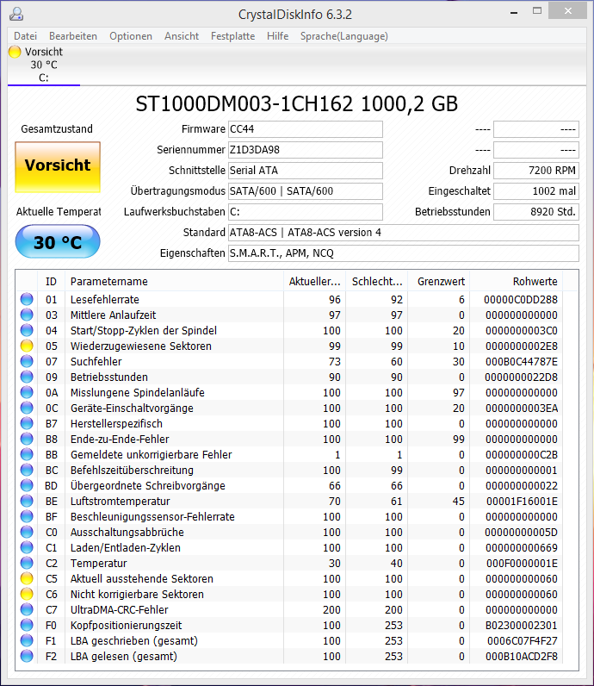Viewport: 594px width, 686px height.
Task: Click the yellow Vorsicht status icon for drive C:
Action: click(x=15, y=52)
